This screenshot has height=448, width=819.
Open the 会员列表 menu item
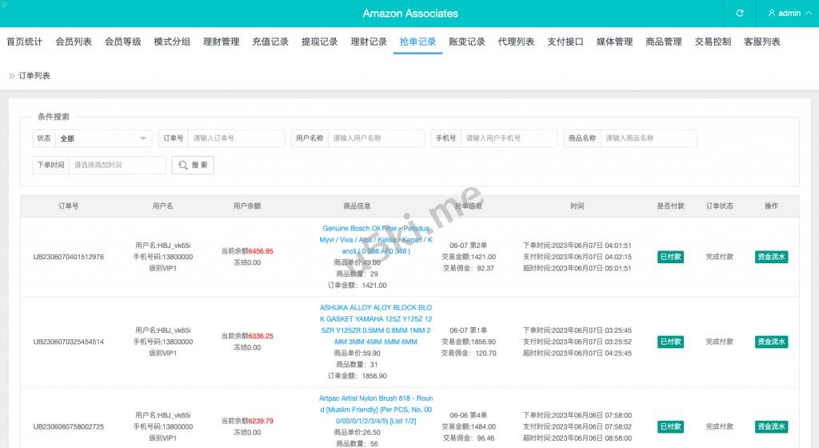74,42
